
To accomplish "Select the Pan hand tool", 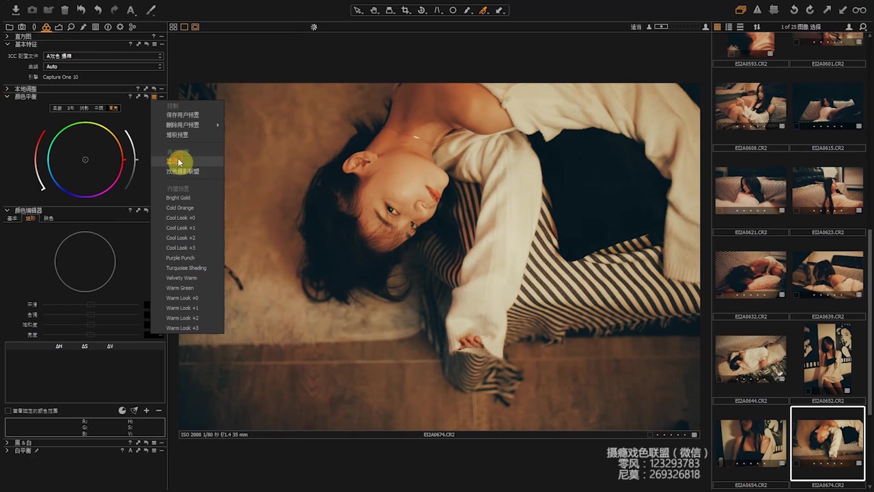I will click(374, 10).
